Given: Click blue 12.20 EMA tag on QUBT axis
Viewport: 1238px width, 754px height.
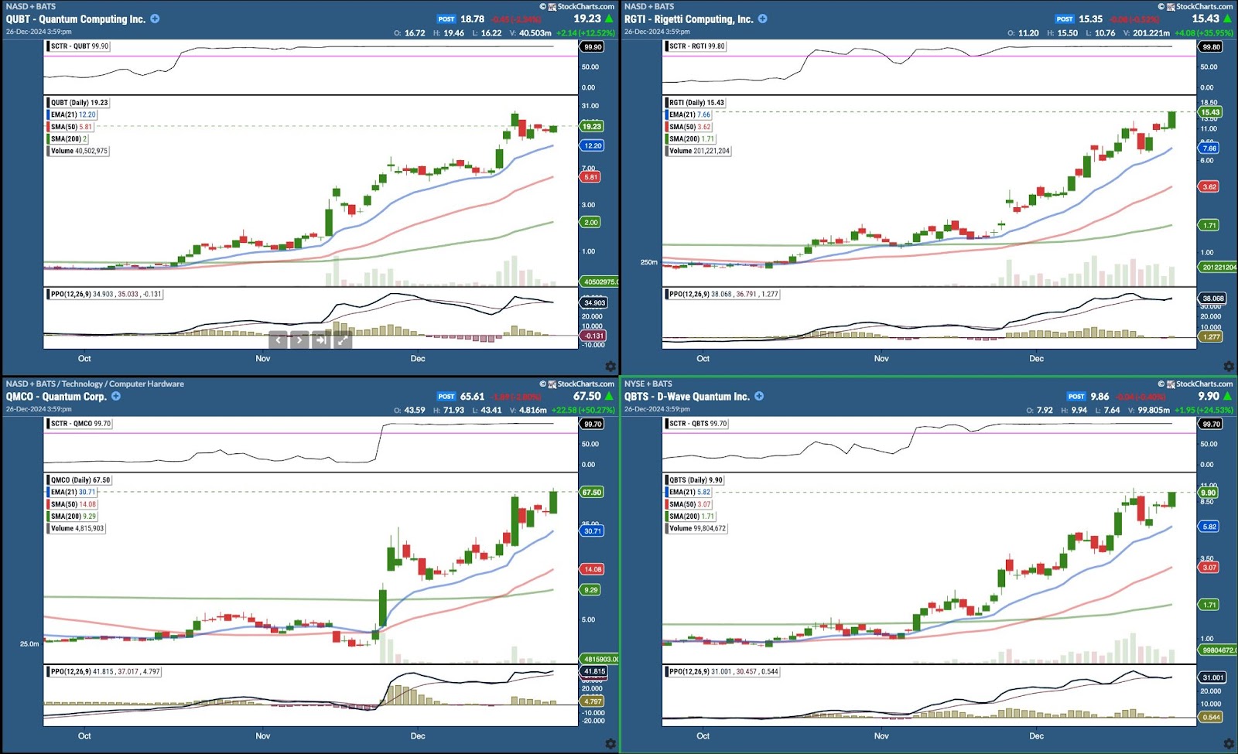Looking at the screenshot, I should (593, 145).
